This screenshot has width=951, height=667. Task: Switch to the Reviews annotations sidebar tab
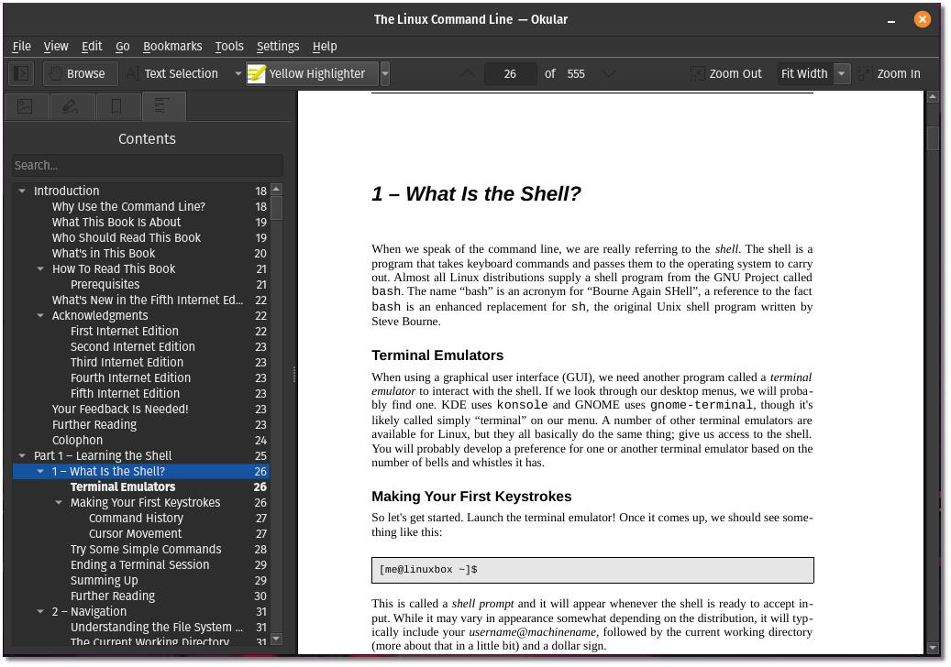[x=71, y=107]
